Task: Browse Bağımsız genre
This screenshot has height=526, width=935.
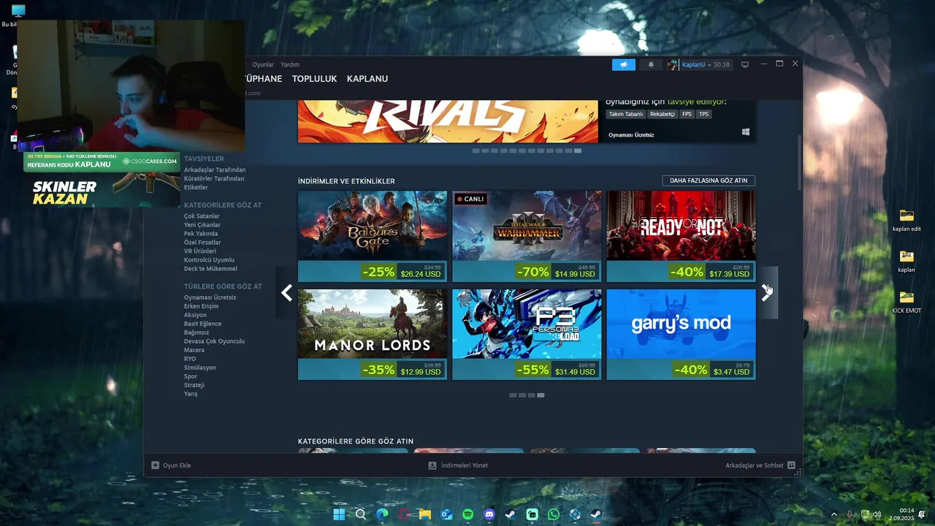Action: pos(196,332)
